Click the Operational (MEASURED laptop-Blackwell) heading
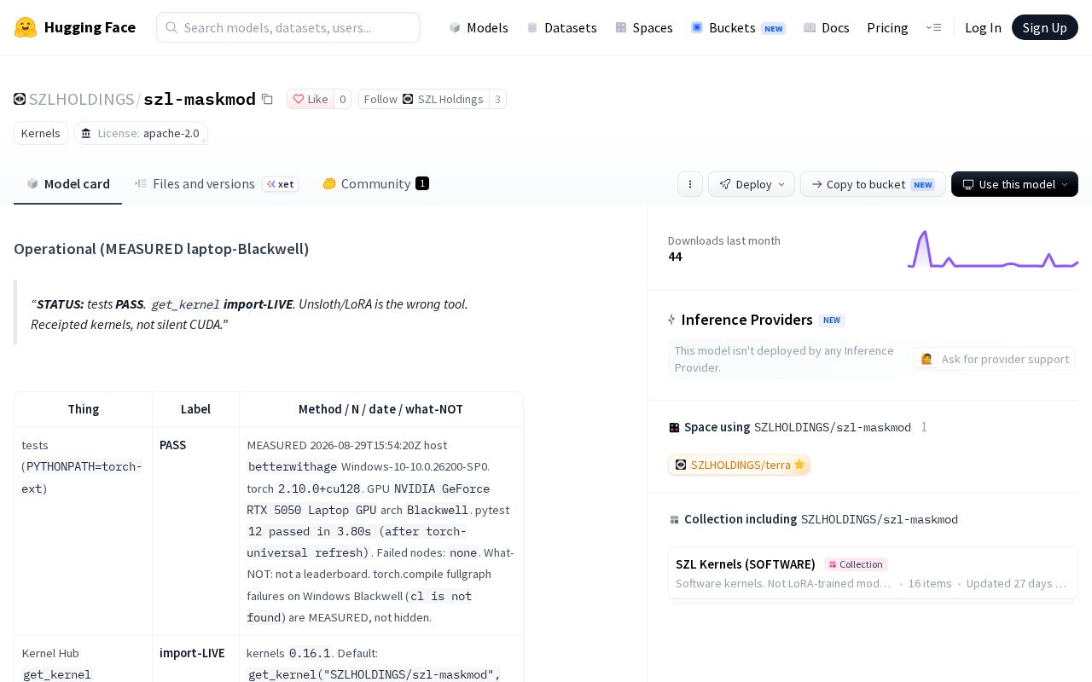 161,249
